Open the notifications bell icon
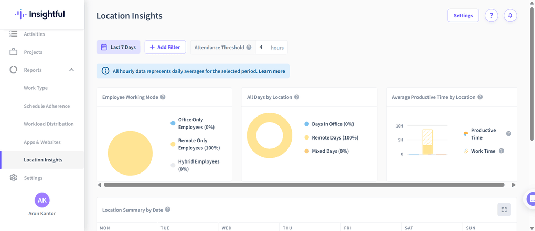The image size is (535, 231). (510, 16)
